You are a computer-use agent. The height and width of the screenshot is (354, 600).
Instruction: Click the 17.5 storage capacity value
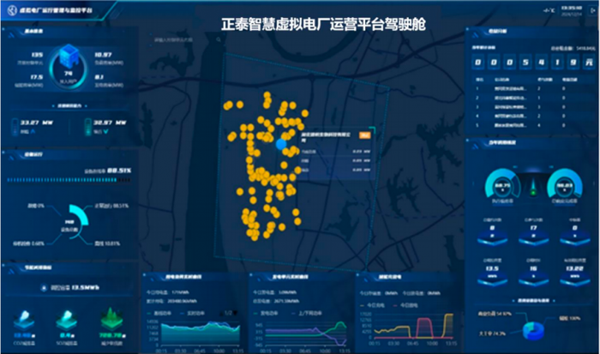pos(37,77)
